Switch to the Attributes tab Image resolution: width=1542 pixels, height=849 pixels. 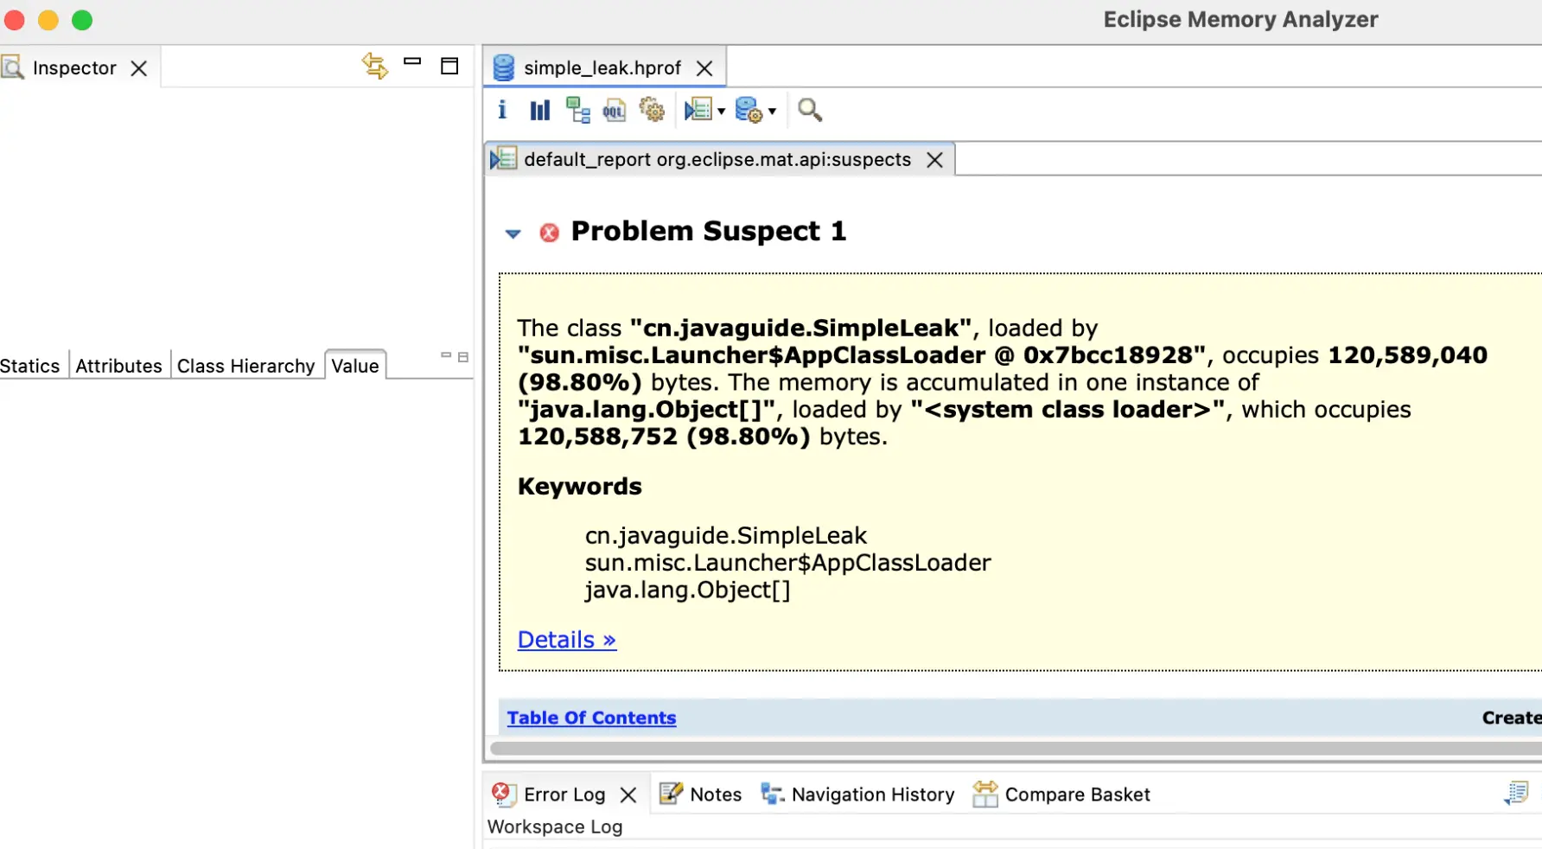[x=118, y=366]
